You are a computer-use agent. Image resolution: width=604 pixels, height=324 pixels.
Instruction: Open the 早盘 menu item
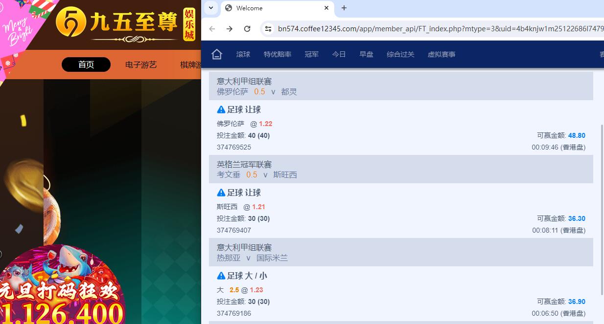point(367,54)
